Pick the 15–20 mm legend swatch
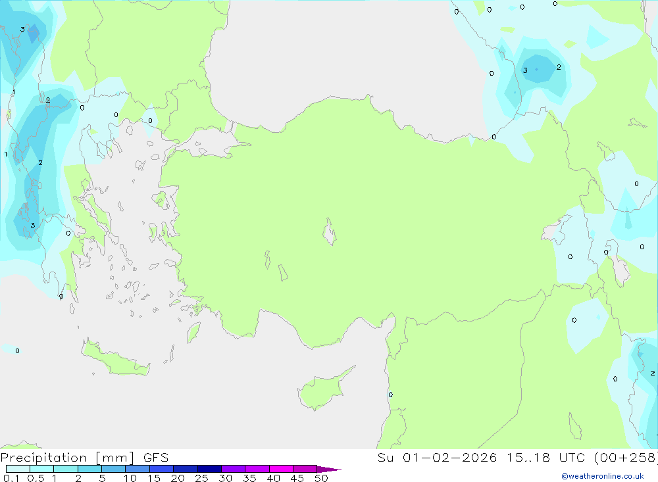Screen dimensions: 658x482 click(161, 469)
